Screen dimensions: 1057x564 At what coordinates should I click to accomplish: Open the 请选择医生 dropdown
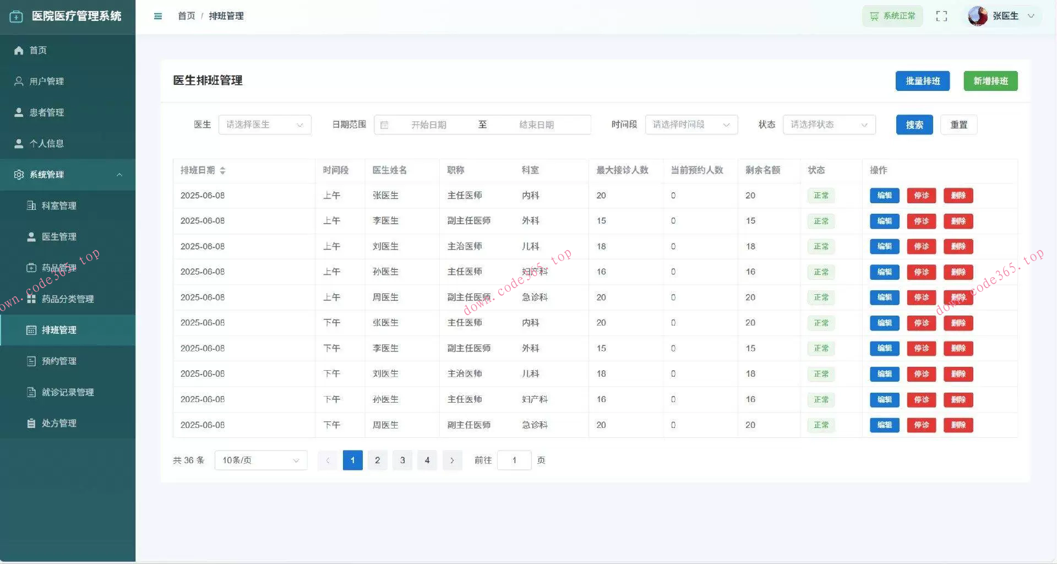pos(264,124)
